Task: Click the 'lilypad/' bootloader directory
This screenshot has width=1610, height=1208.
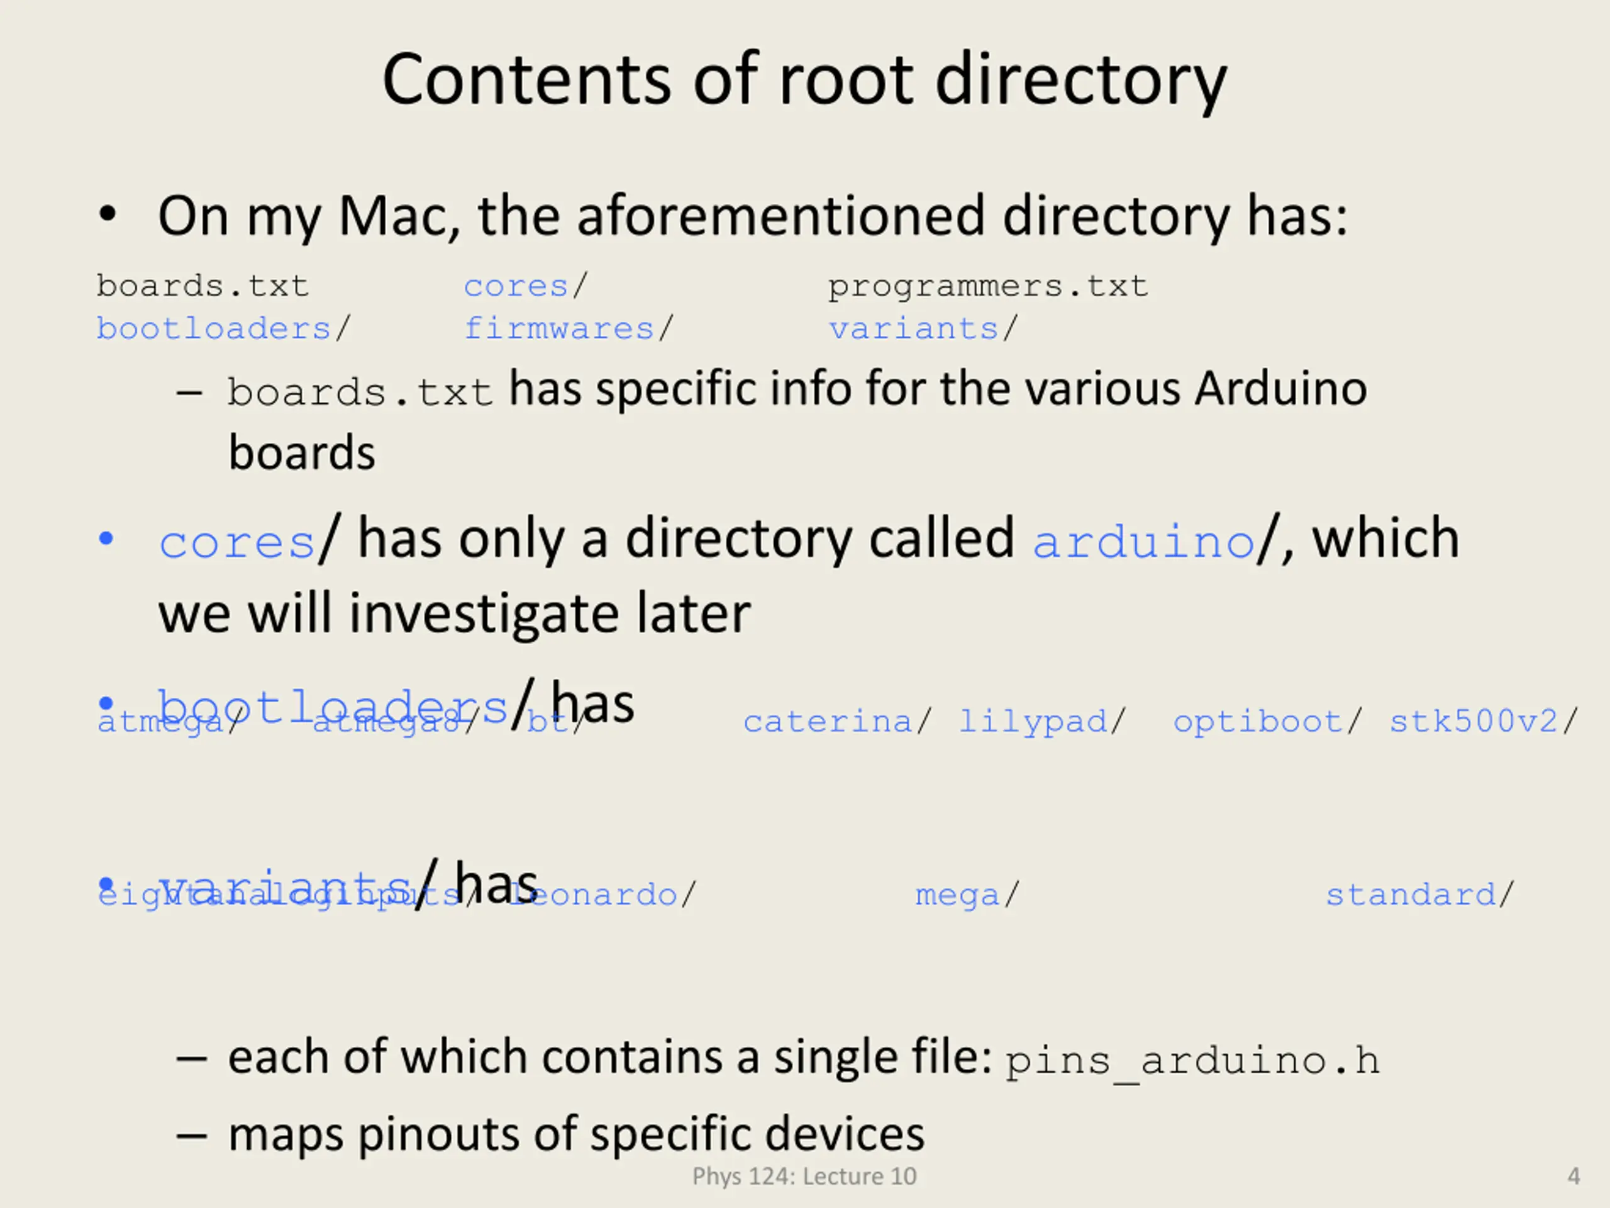Action: tap(1041, 722)
